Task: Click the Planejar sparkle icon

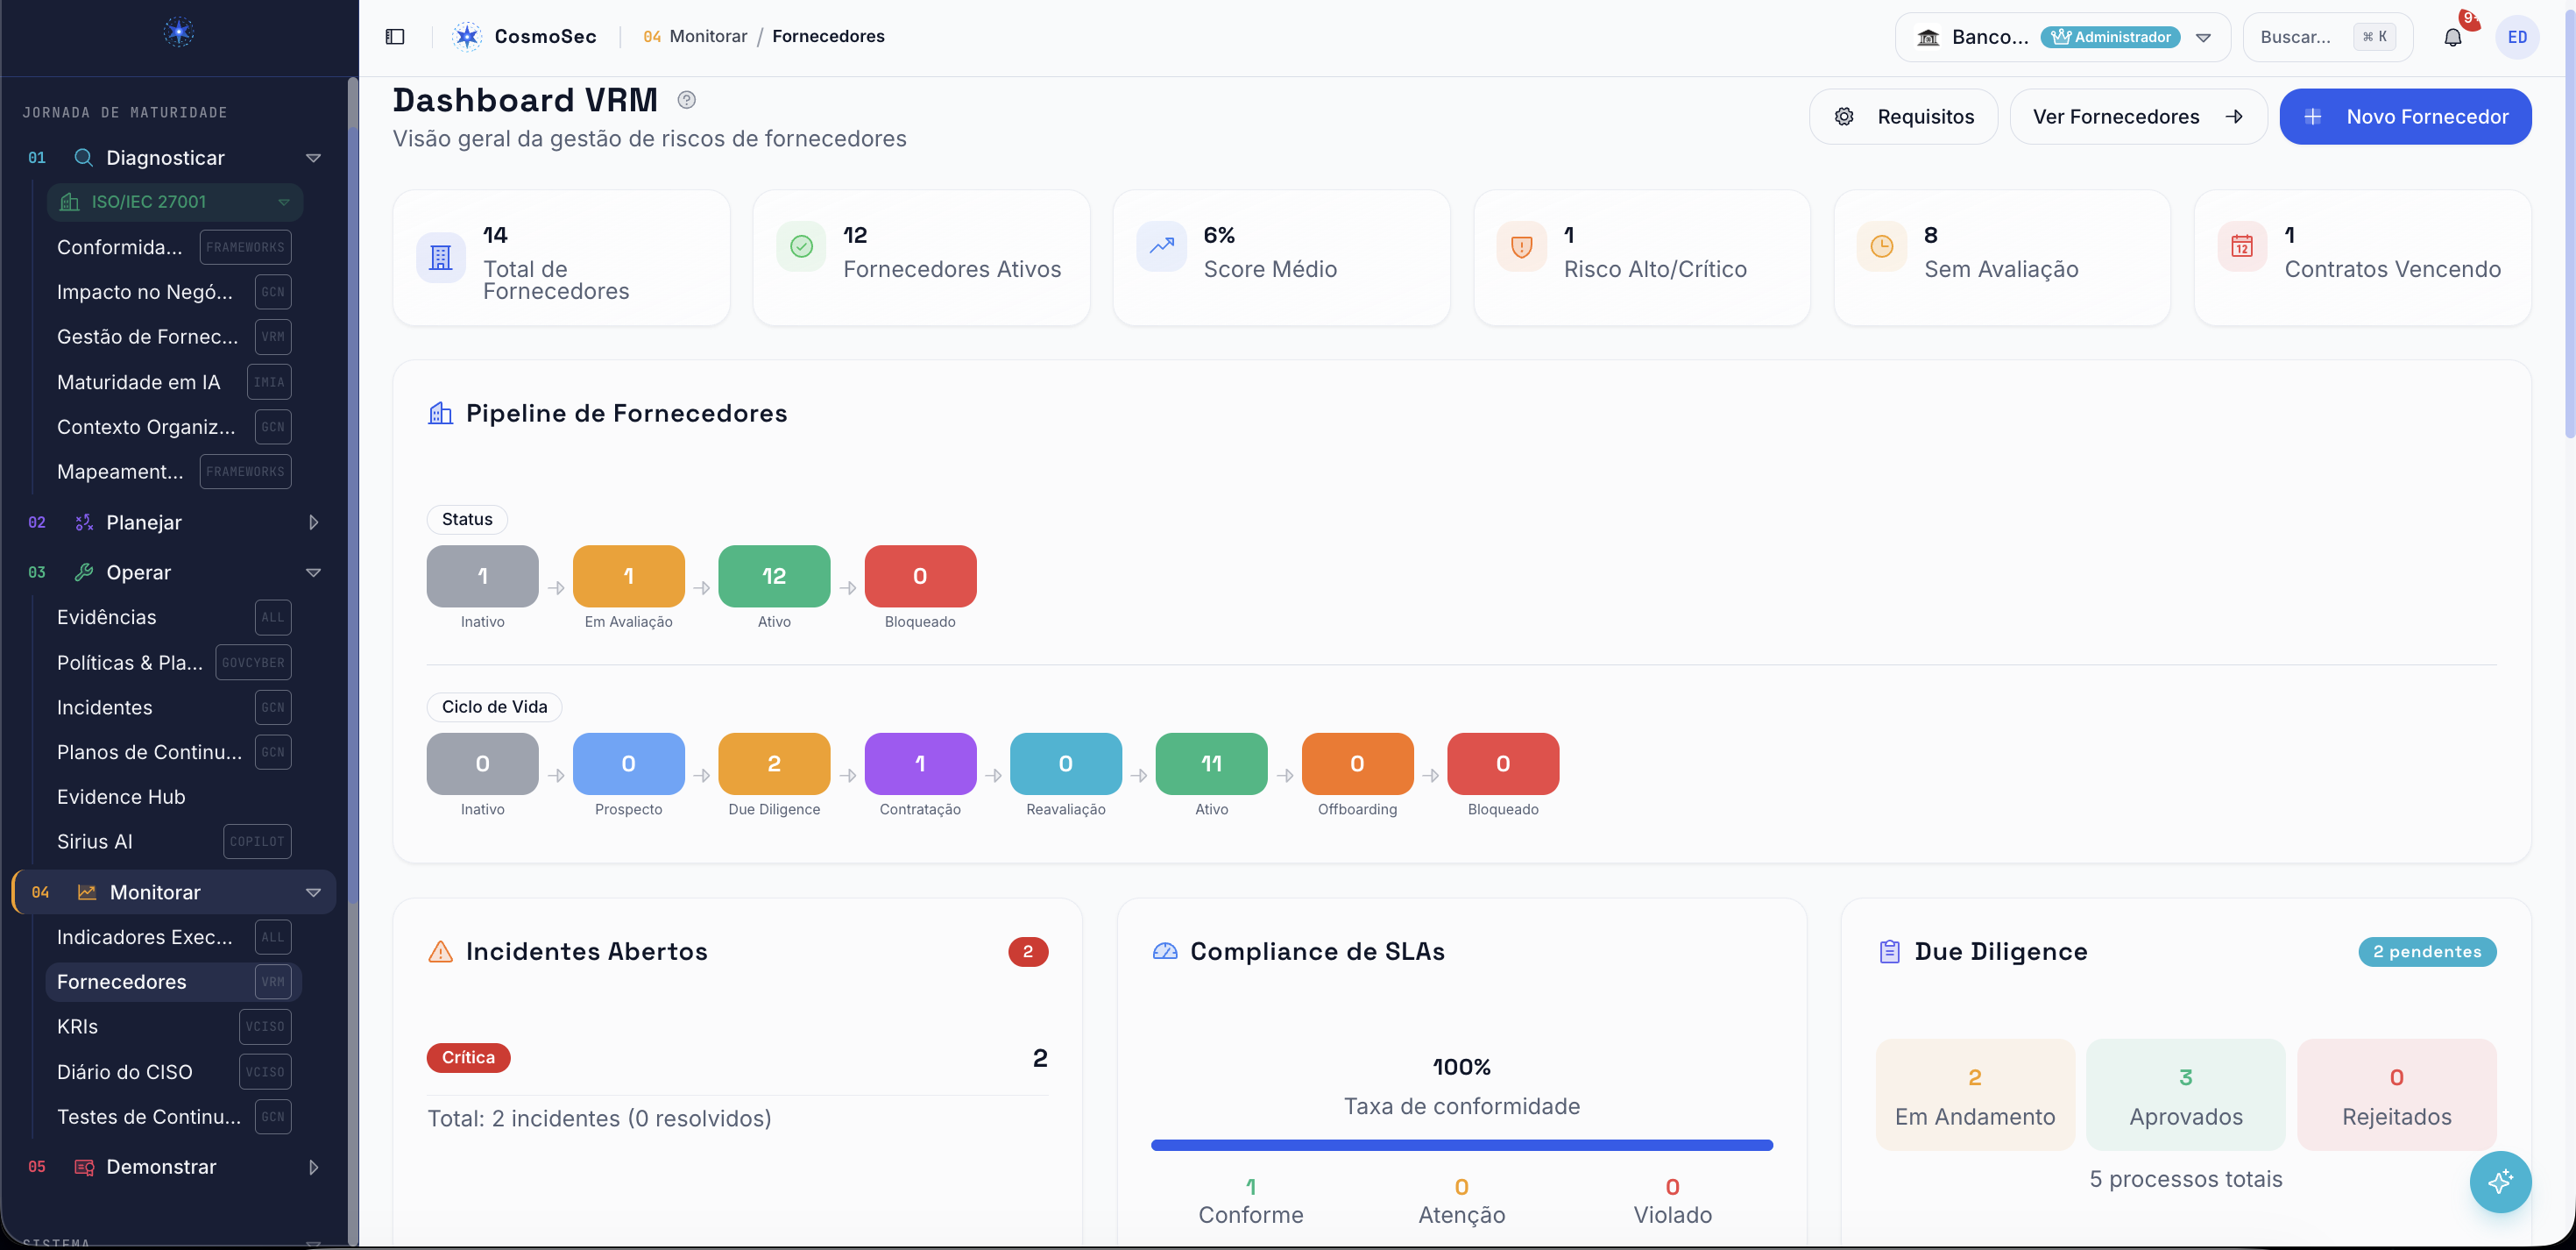Action: point(84,522)
